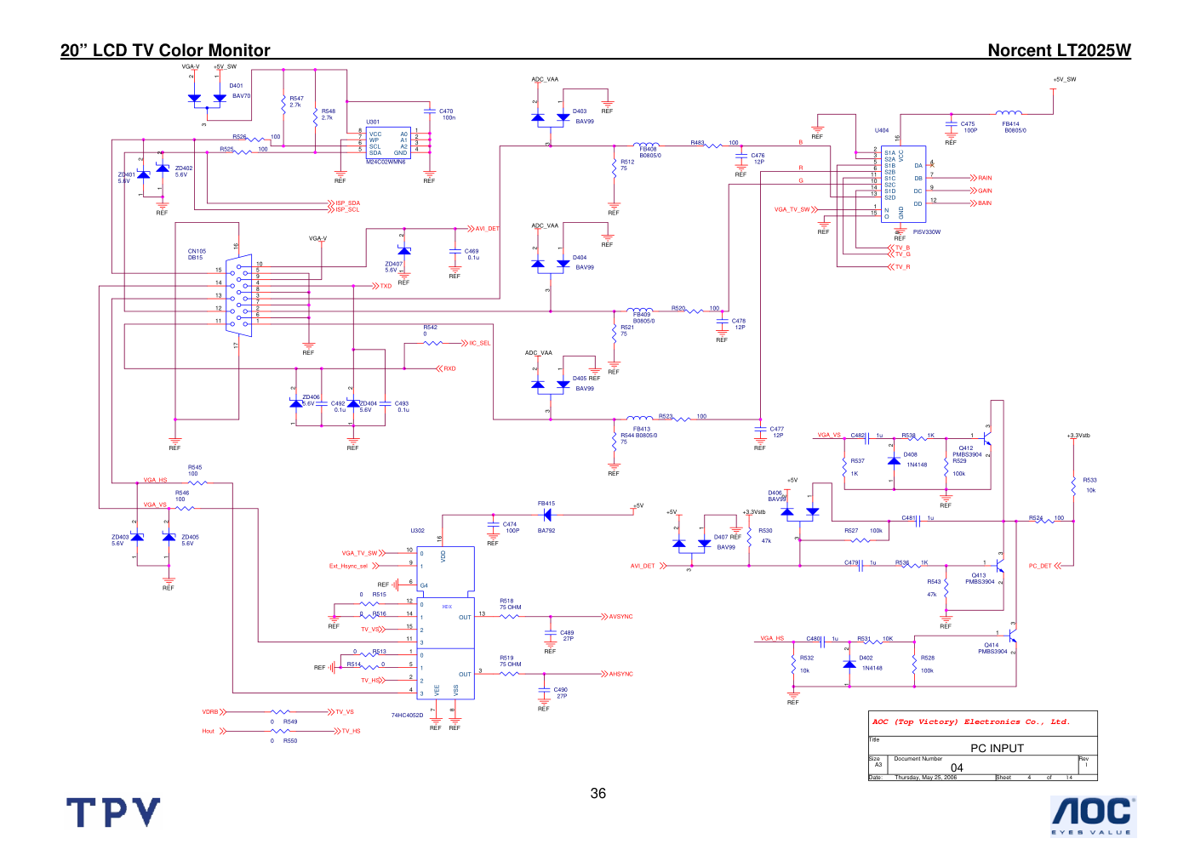Click the TPV logo
This screenshot has height=844, width=1195.
click(113, 813)
